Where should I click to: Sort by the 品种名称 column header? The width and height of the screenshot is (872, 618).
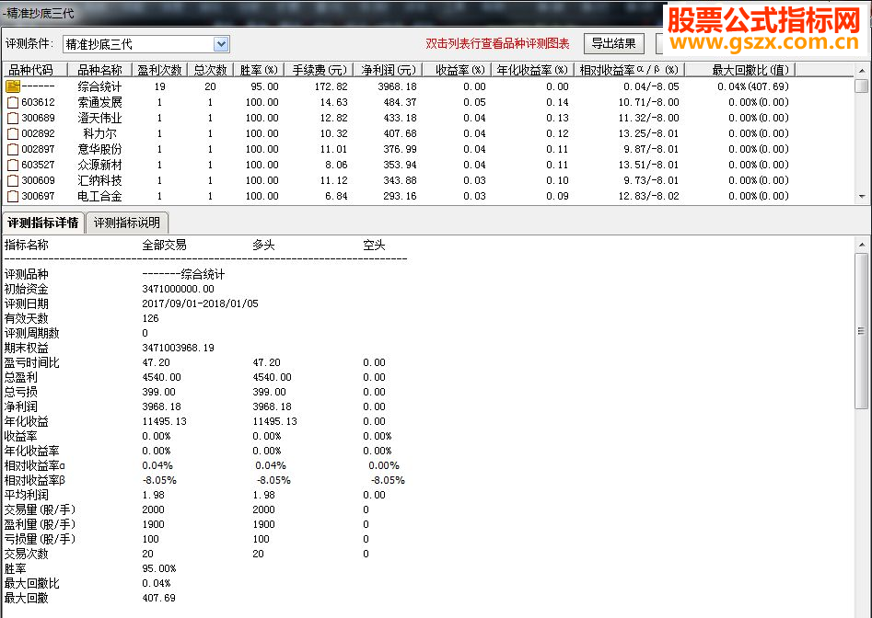coord(99,70)
